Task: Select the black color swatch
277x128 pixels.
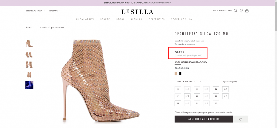Action: click(180, 73)
